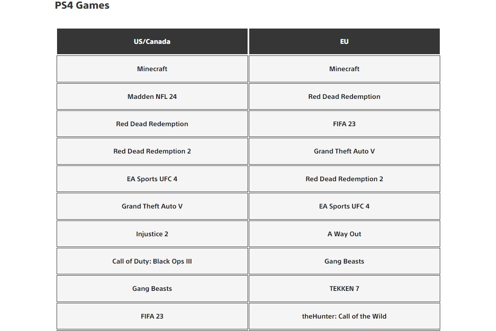Click the PS4 Games heading

pos(82,6)
